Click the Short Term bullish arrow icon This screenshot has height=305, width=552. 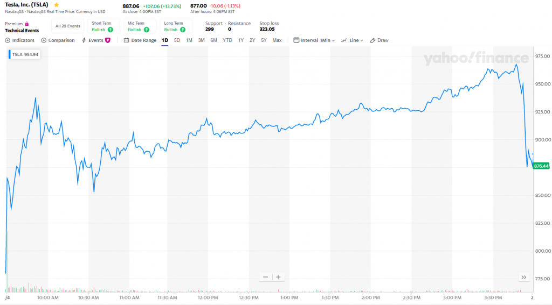(110, 30)
